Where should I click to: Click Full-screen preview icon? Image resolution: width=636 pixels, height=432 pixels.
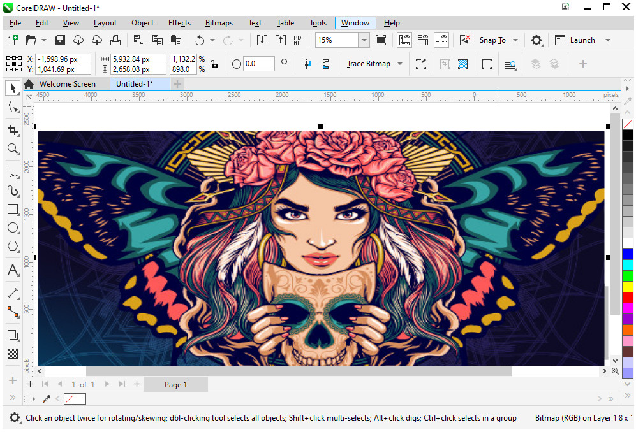pos(380,40)
